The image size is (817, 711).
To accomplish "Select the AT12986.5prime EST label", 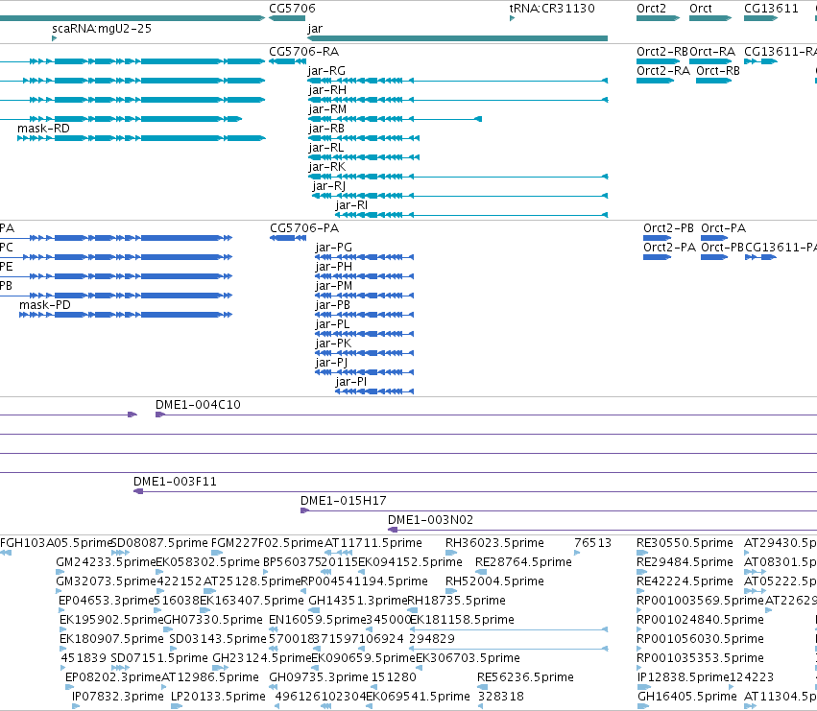I will 210,677.
